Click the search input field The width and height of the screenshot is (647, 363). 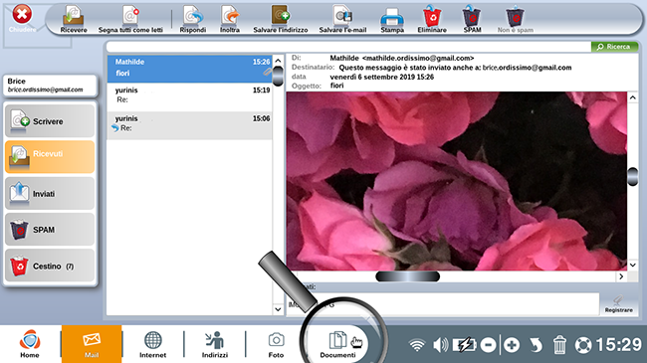click(x=348, y=47)
